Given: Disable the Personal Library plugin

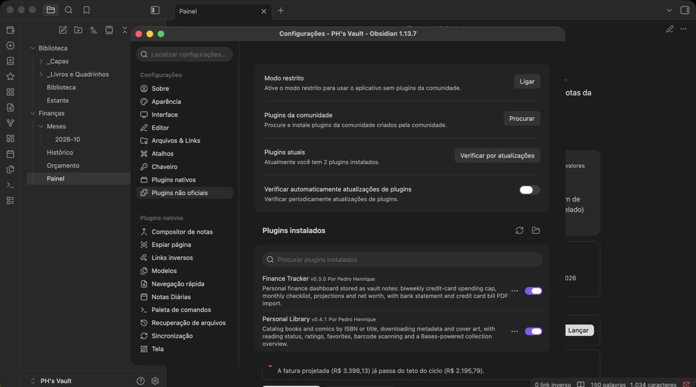Looking at the screenshot, I should coord(533,331).
